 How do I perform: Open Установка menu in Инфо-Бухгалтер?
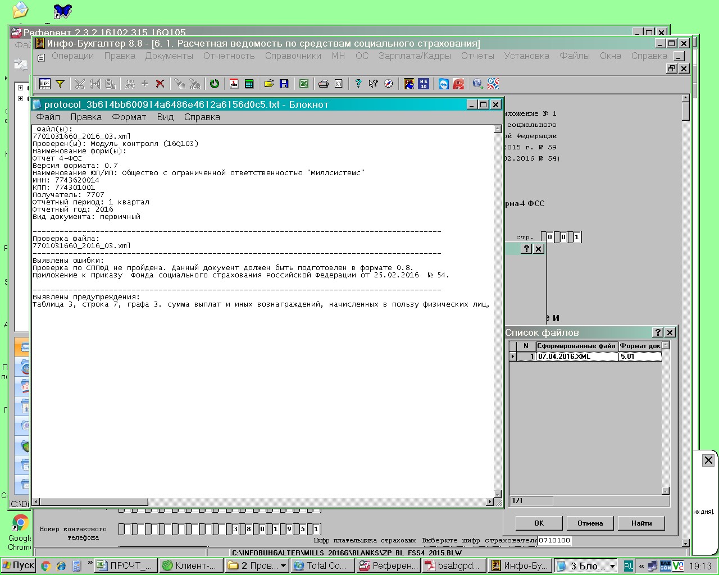526,56
